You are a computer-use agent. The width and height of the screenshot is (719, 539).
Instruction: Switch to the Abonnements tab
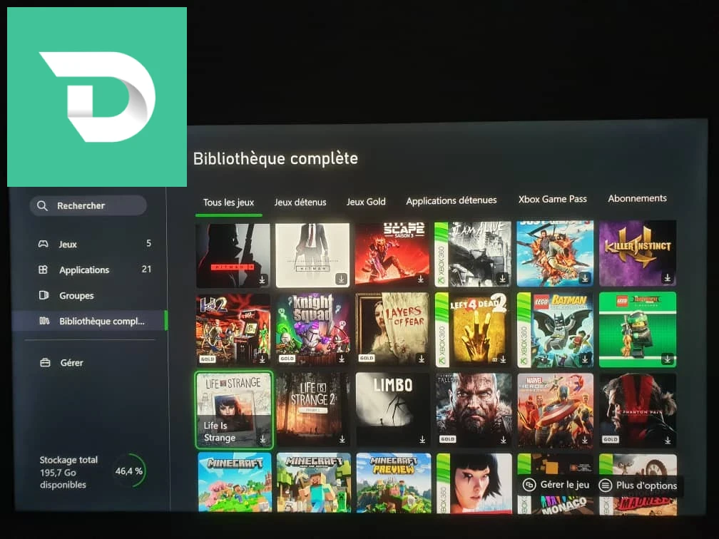pyautogui.click(x=638, y=198)
